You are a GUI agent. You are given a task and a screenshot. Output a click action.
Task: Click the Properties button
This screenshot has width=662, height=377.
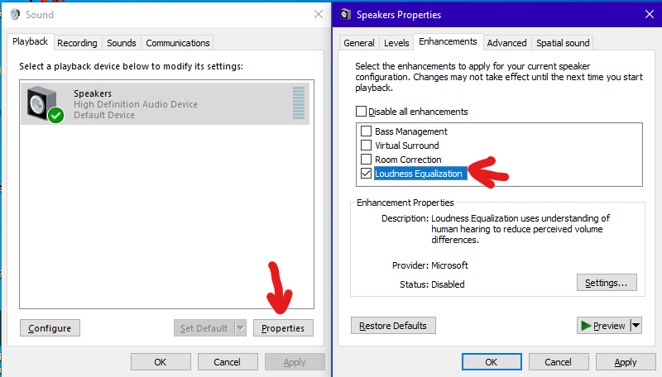point(283,328)
